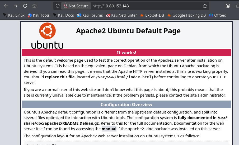Screen dimensions: 239x145
Task: Open Kali Tools bookmark
Action: 39,15
